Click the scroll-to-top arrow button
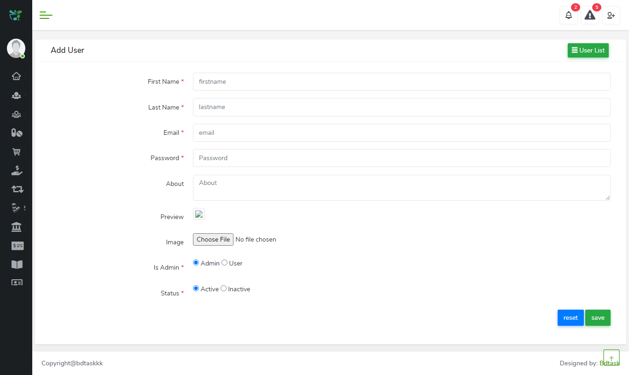This screenshot has width=629, height=375. pos(612,358)
